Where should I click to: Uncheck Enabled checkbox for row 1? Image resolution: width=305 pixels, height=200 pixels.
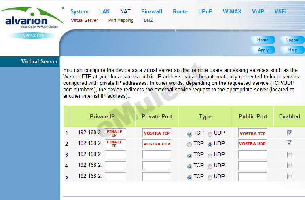click(290, 133)
